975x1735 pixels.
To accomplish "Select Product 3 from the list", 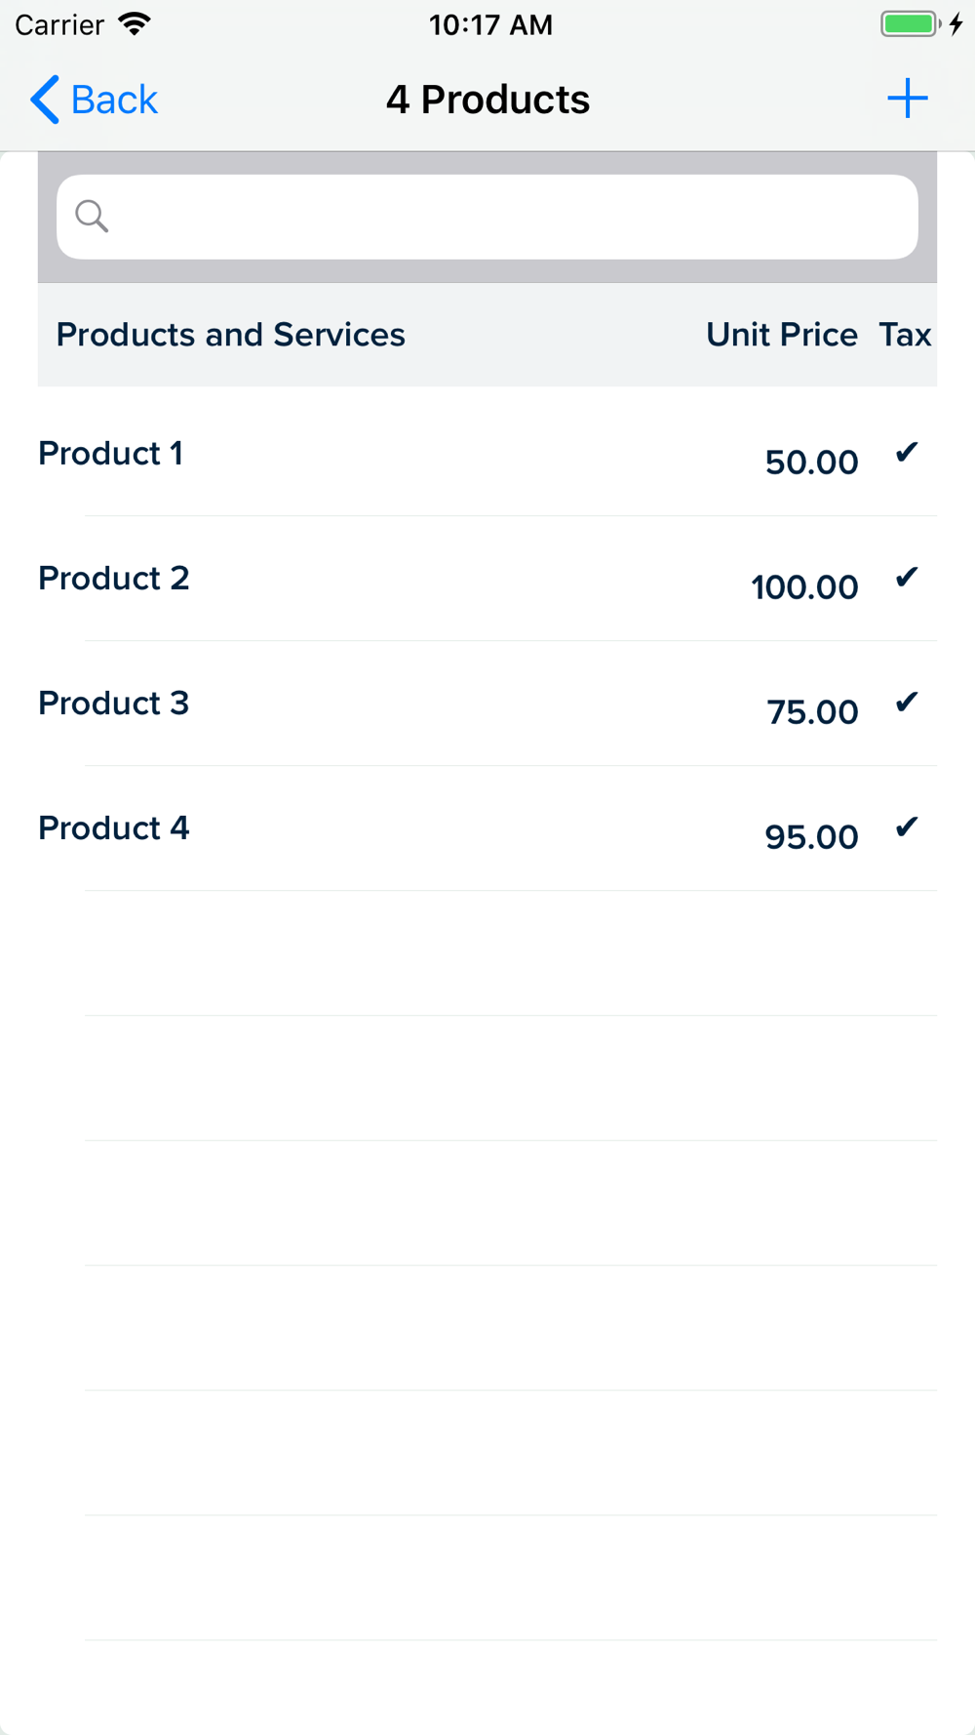I will (x=487, y=704).
